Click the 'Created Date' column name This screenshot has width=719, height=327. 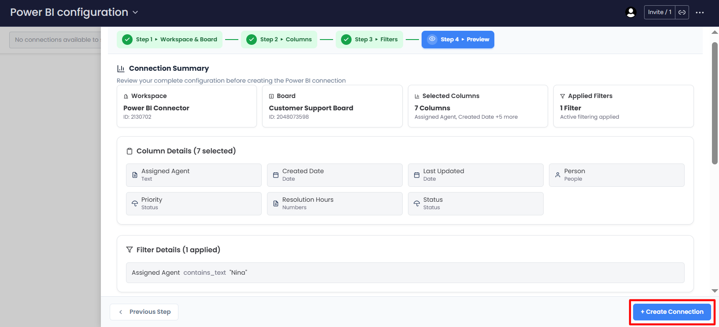click(x=303, y=171)
